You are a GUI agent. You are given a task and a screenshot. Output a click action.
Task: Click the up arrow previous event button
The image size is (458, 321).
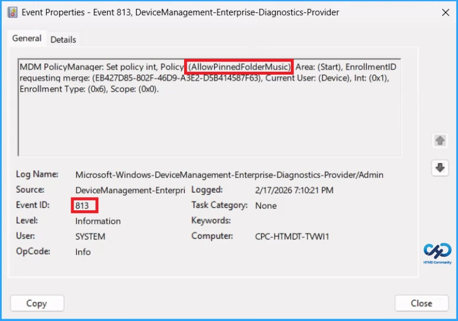pyautogui.click(x=440, y=141)
